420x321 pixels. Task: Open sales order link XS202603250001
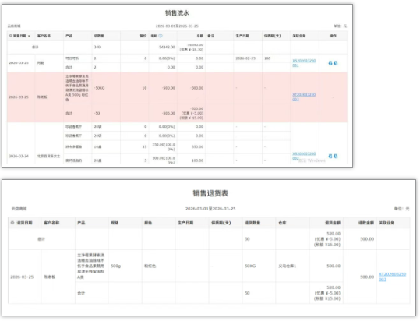[304, 63]
